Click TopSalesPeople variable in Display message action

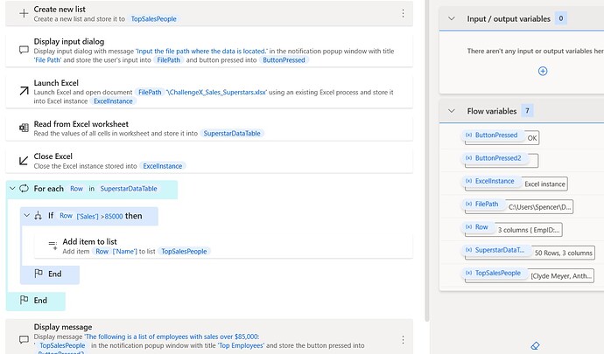tap(62, 345)
